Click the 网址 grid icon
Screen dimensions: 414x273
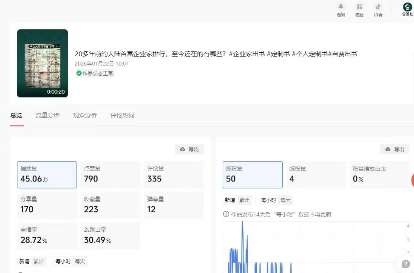360,7
